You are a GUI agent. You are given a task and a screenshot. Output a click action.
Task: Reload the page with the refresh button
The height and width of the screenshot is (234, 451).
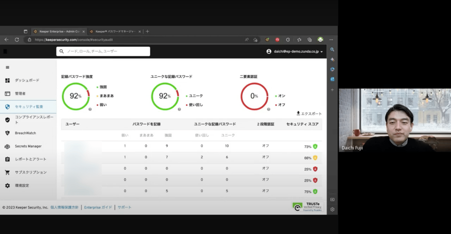17,40
